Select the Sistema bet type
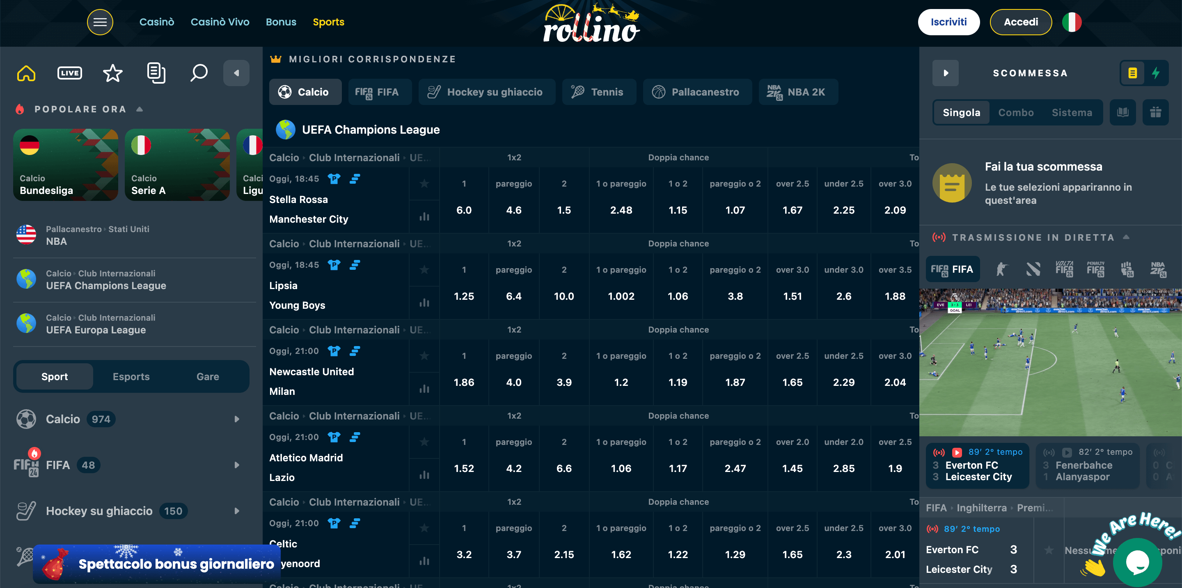 pyautogui.click(x=1072, y=112)
